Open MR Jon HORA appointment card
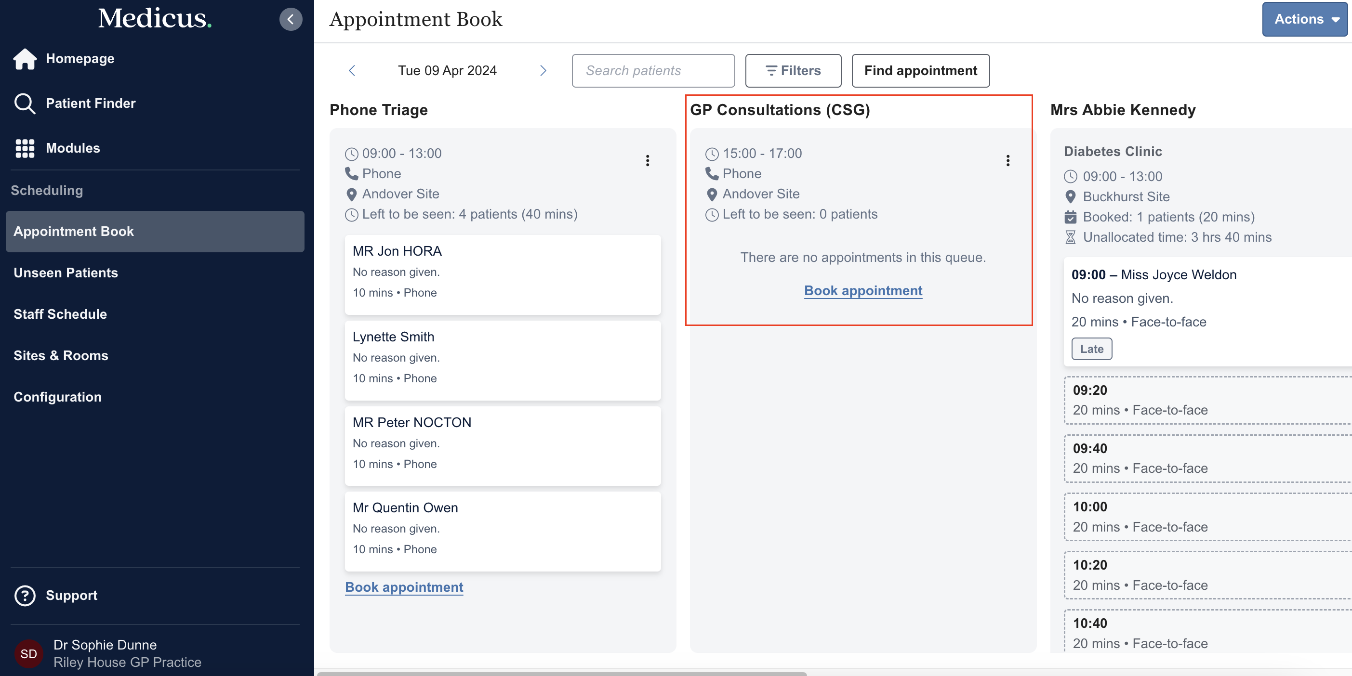This screenshot has height=676, width=1352. tap(502, 274)
